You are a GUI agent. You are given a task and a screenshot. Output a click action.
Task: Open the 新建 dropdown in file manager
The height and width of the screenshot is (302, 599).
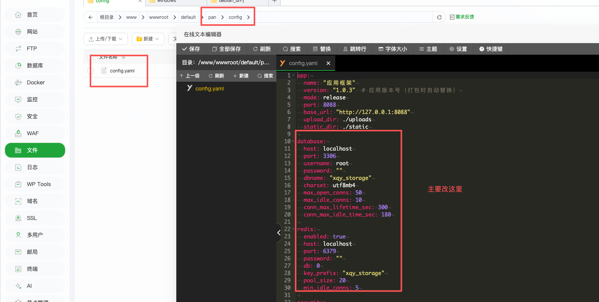[x=148, y=39]
